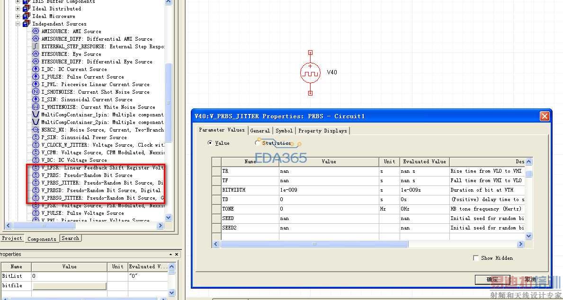
Task: Click the BITWIDTH value field 1e-009
Action: 329,190
